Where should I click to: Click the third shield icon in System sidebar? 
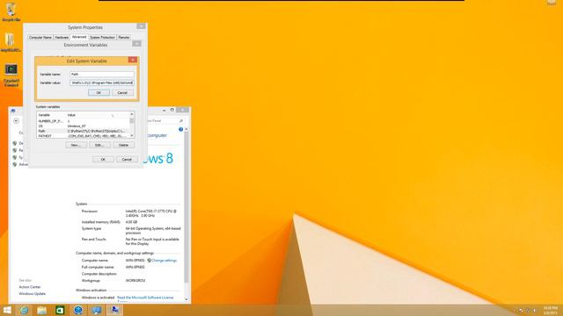(x=15, y=158)
